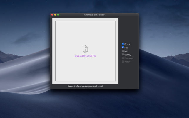Click the Drag and Drop PNG File text
This screenshot has height=118, width=189.
85,56
